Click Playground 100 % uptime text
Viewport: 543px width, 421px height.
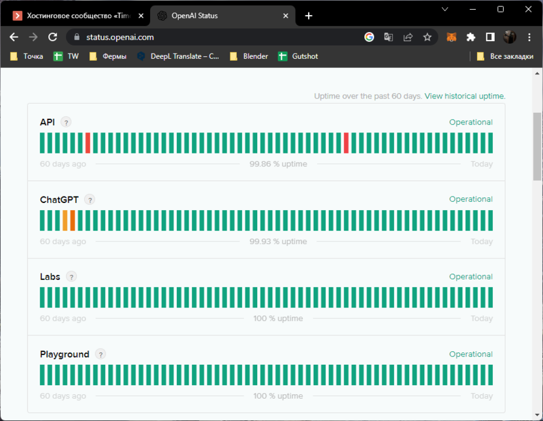[278, 396]
